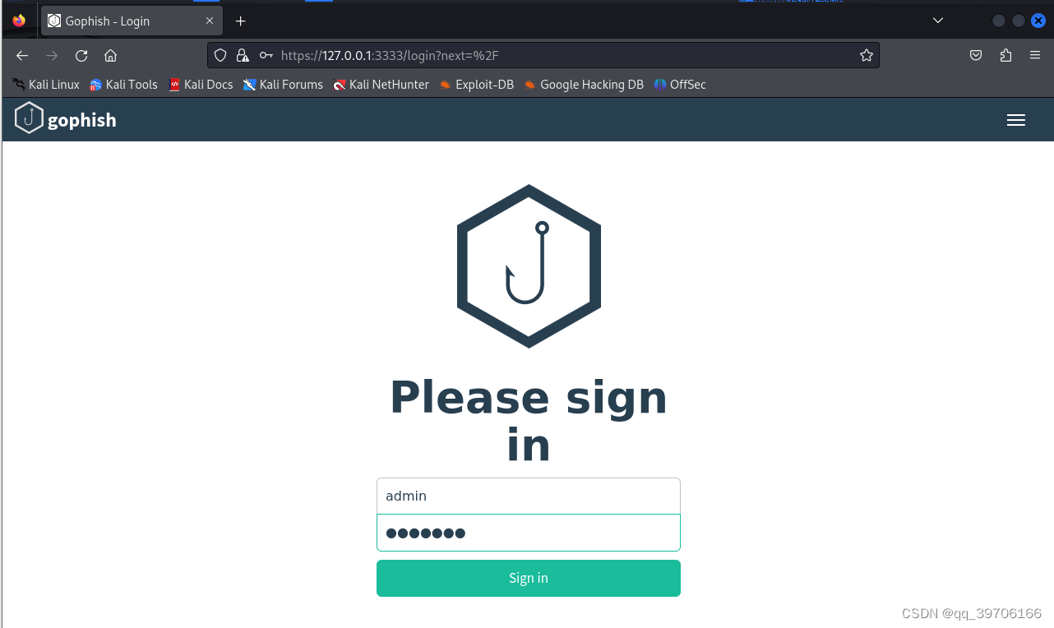
Task: Open the hamburger navigation menu
Action: click(1015, 120)
